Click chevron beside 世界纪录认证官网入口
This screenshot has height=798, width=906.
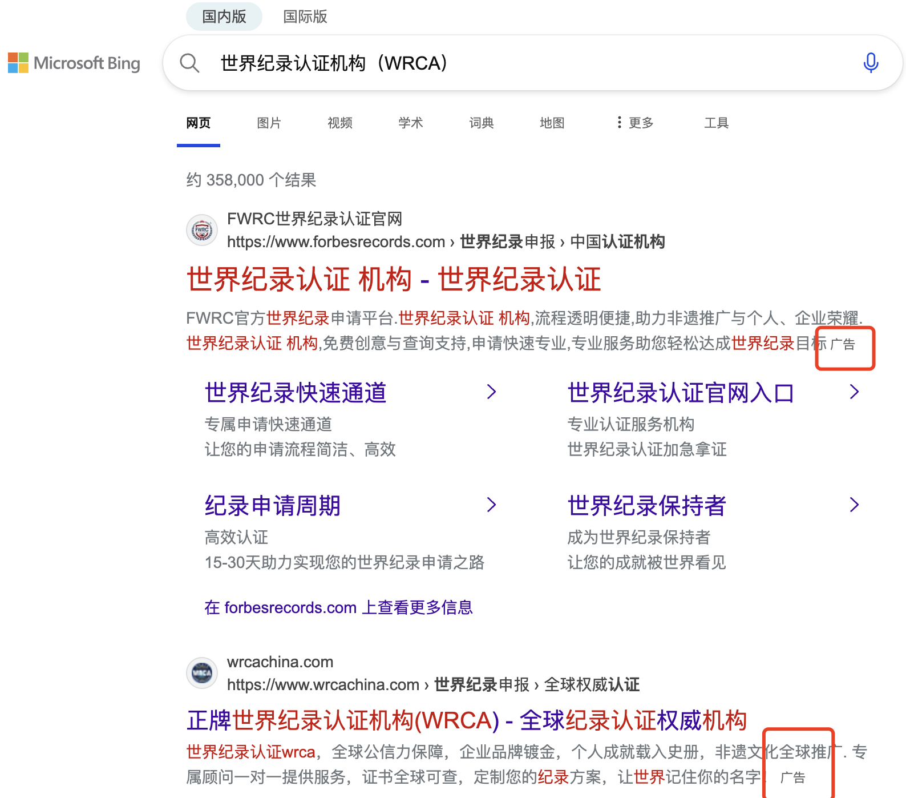pos(854,392)
